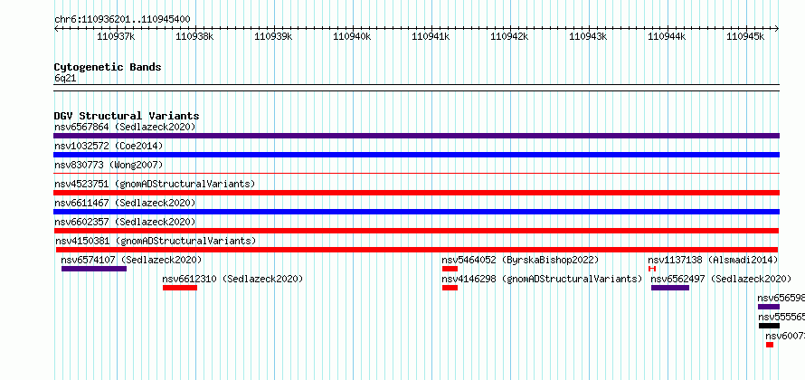This screenshot has width=805, height=380.
Task: Click the black bar under nsv555565
Action: [769, 326]
